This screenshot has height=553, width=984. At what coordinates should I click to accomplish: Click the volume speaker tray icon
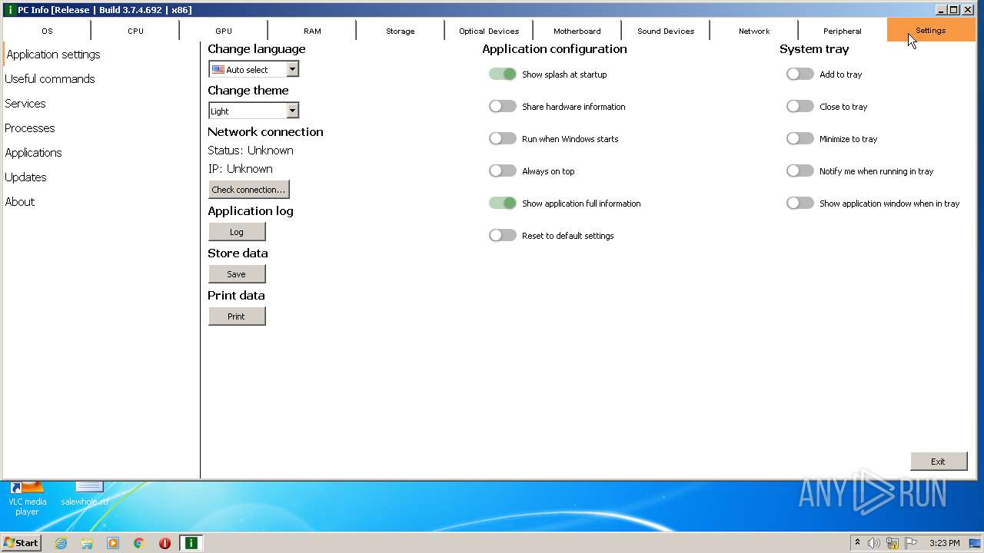point(874,543)
